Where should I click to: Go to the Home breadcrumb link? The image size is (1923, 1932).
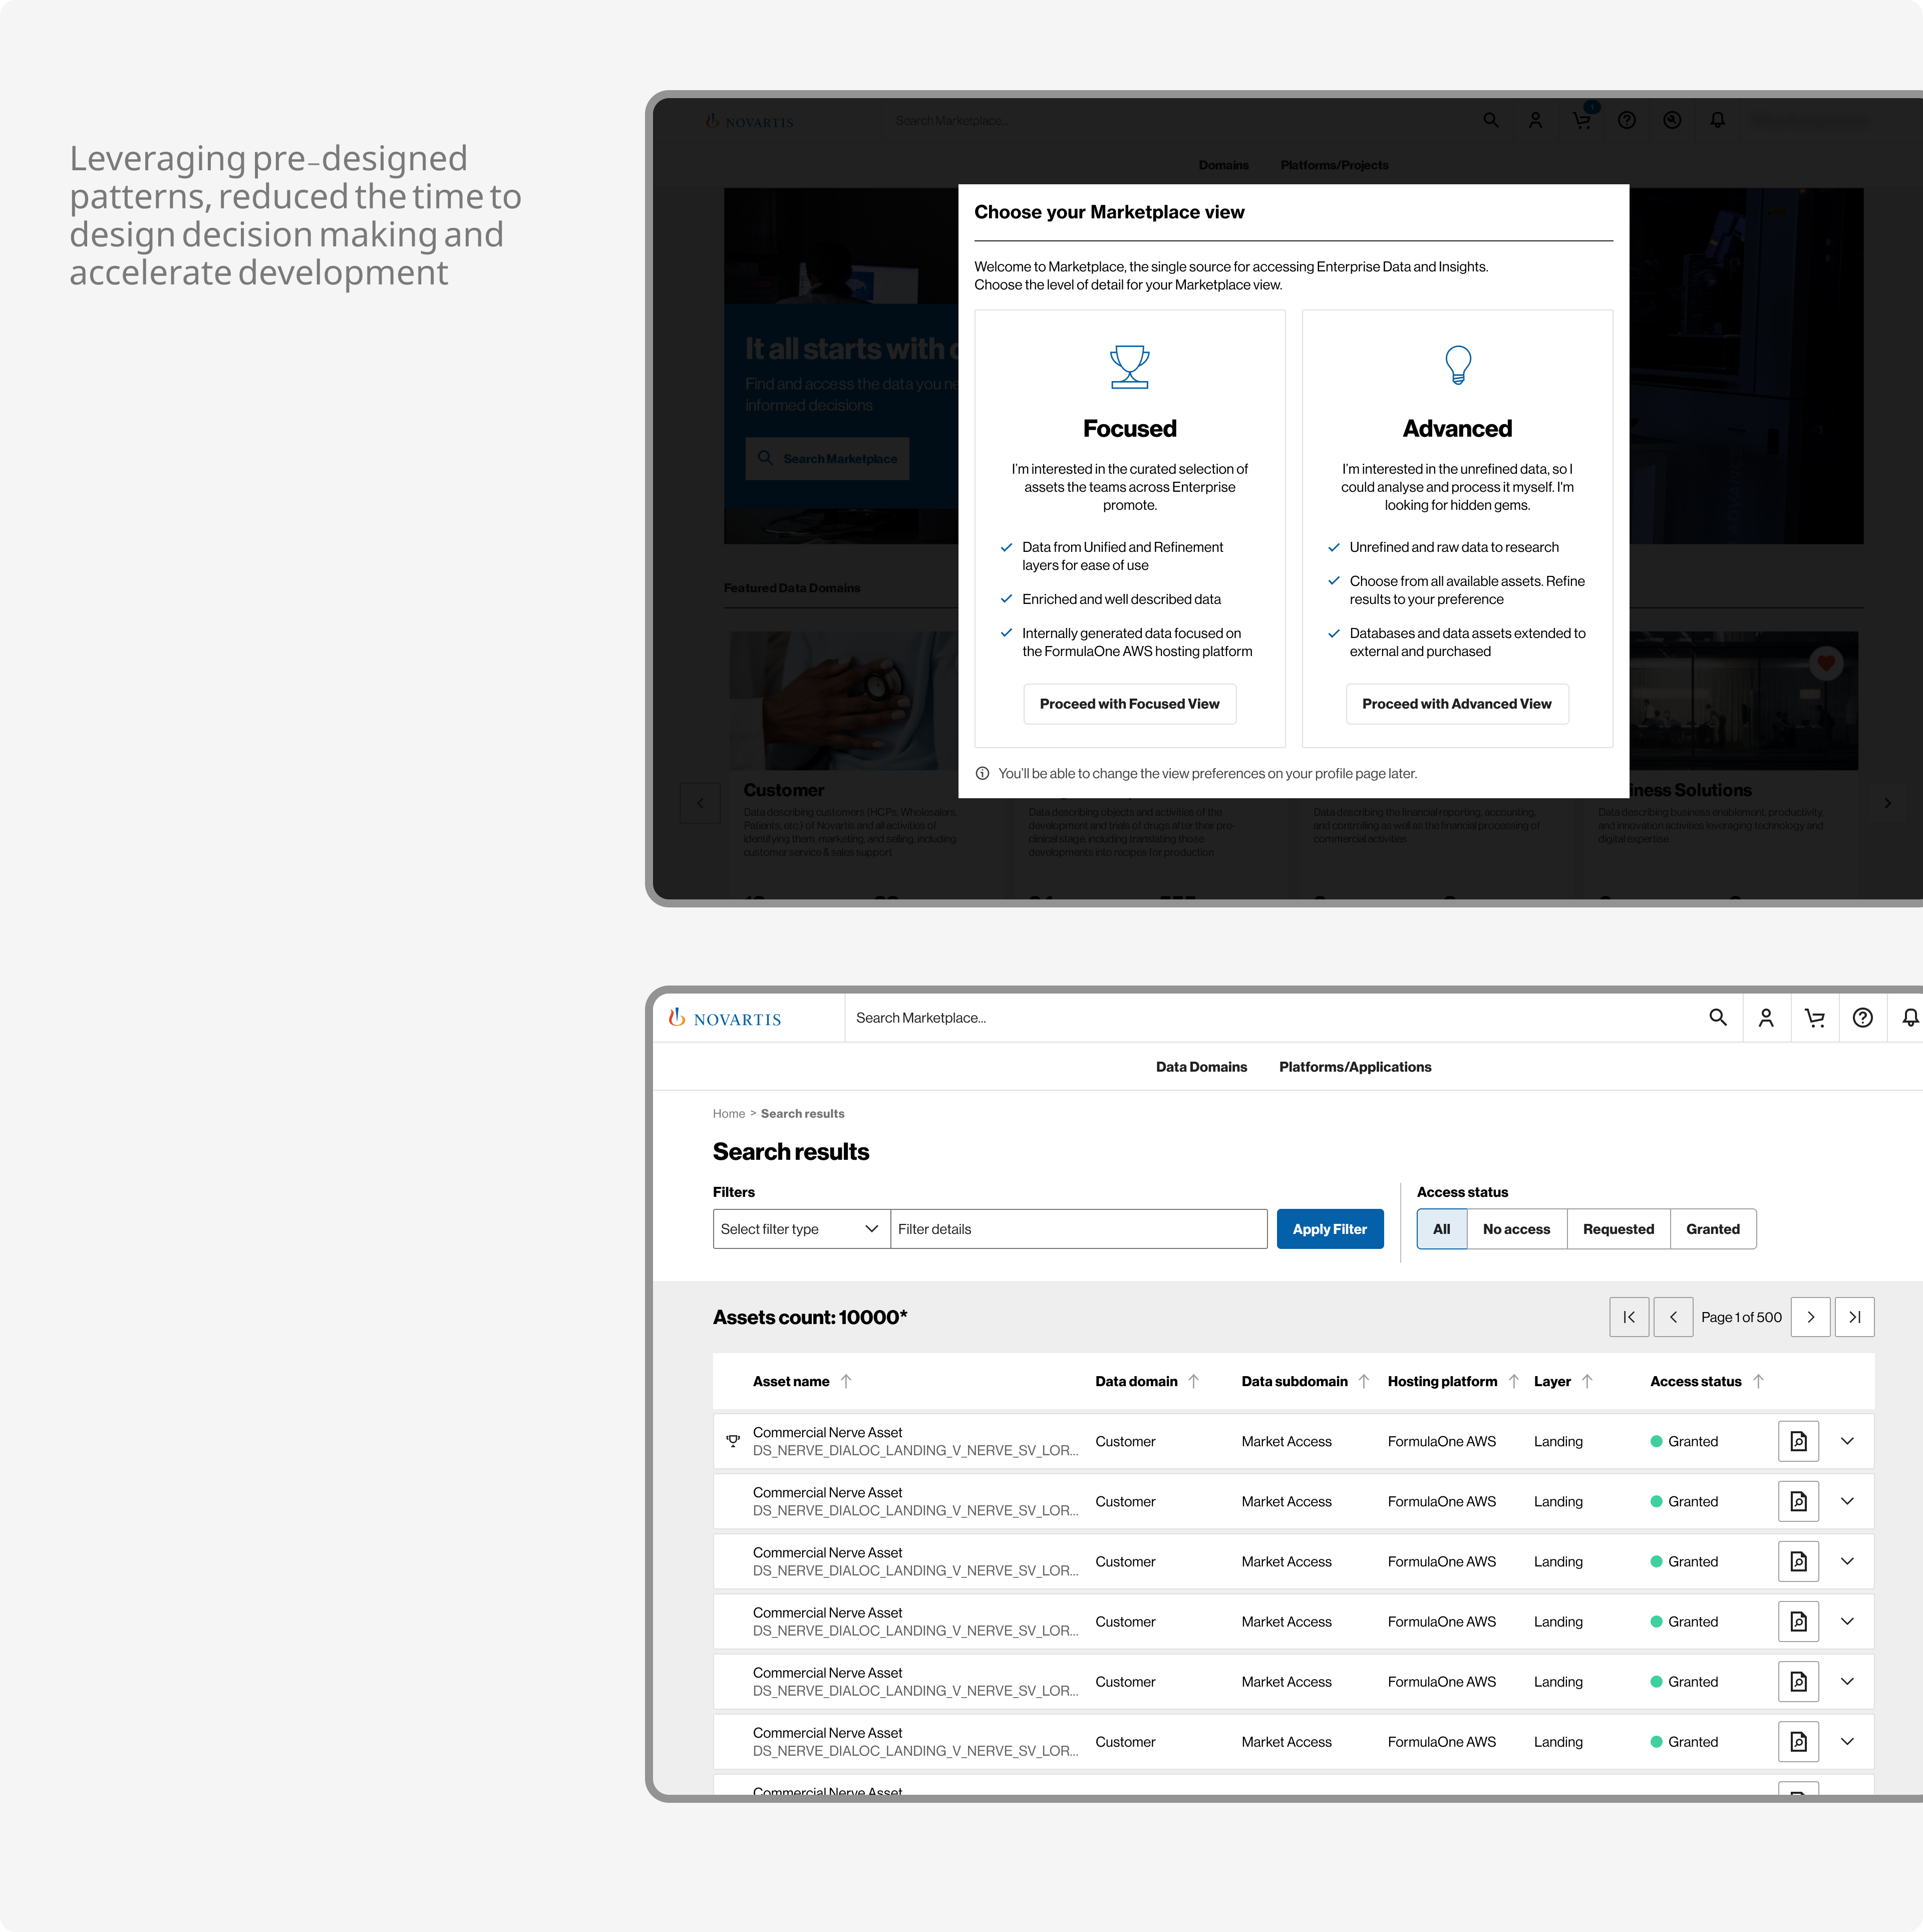coord(728,1113)
